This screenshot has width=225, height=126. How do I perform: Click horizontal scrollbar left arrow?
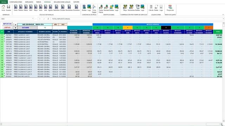click(x=1, y=124)
